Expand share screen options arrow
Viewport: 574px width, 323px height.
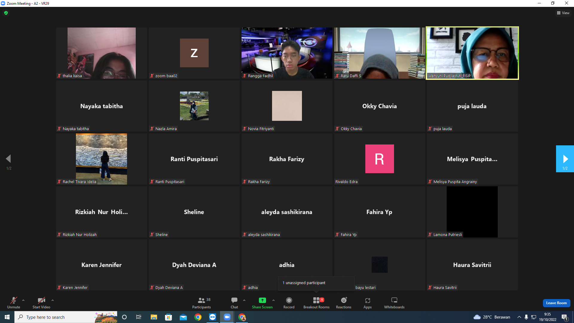click(274, 300)
